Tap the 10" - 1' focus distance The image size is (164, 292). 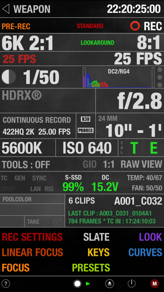click(x=134, y=130)
